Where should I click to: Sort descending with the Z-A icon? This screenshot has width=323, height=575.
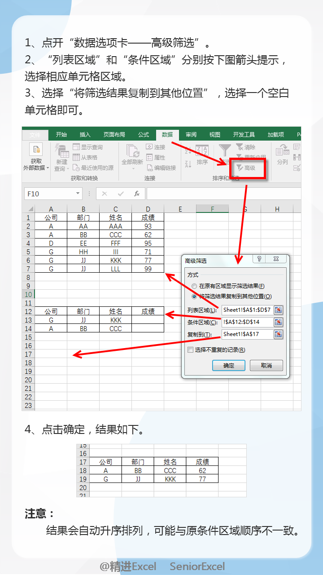188,164
